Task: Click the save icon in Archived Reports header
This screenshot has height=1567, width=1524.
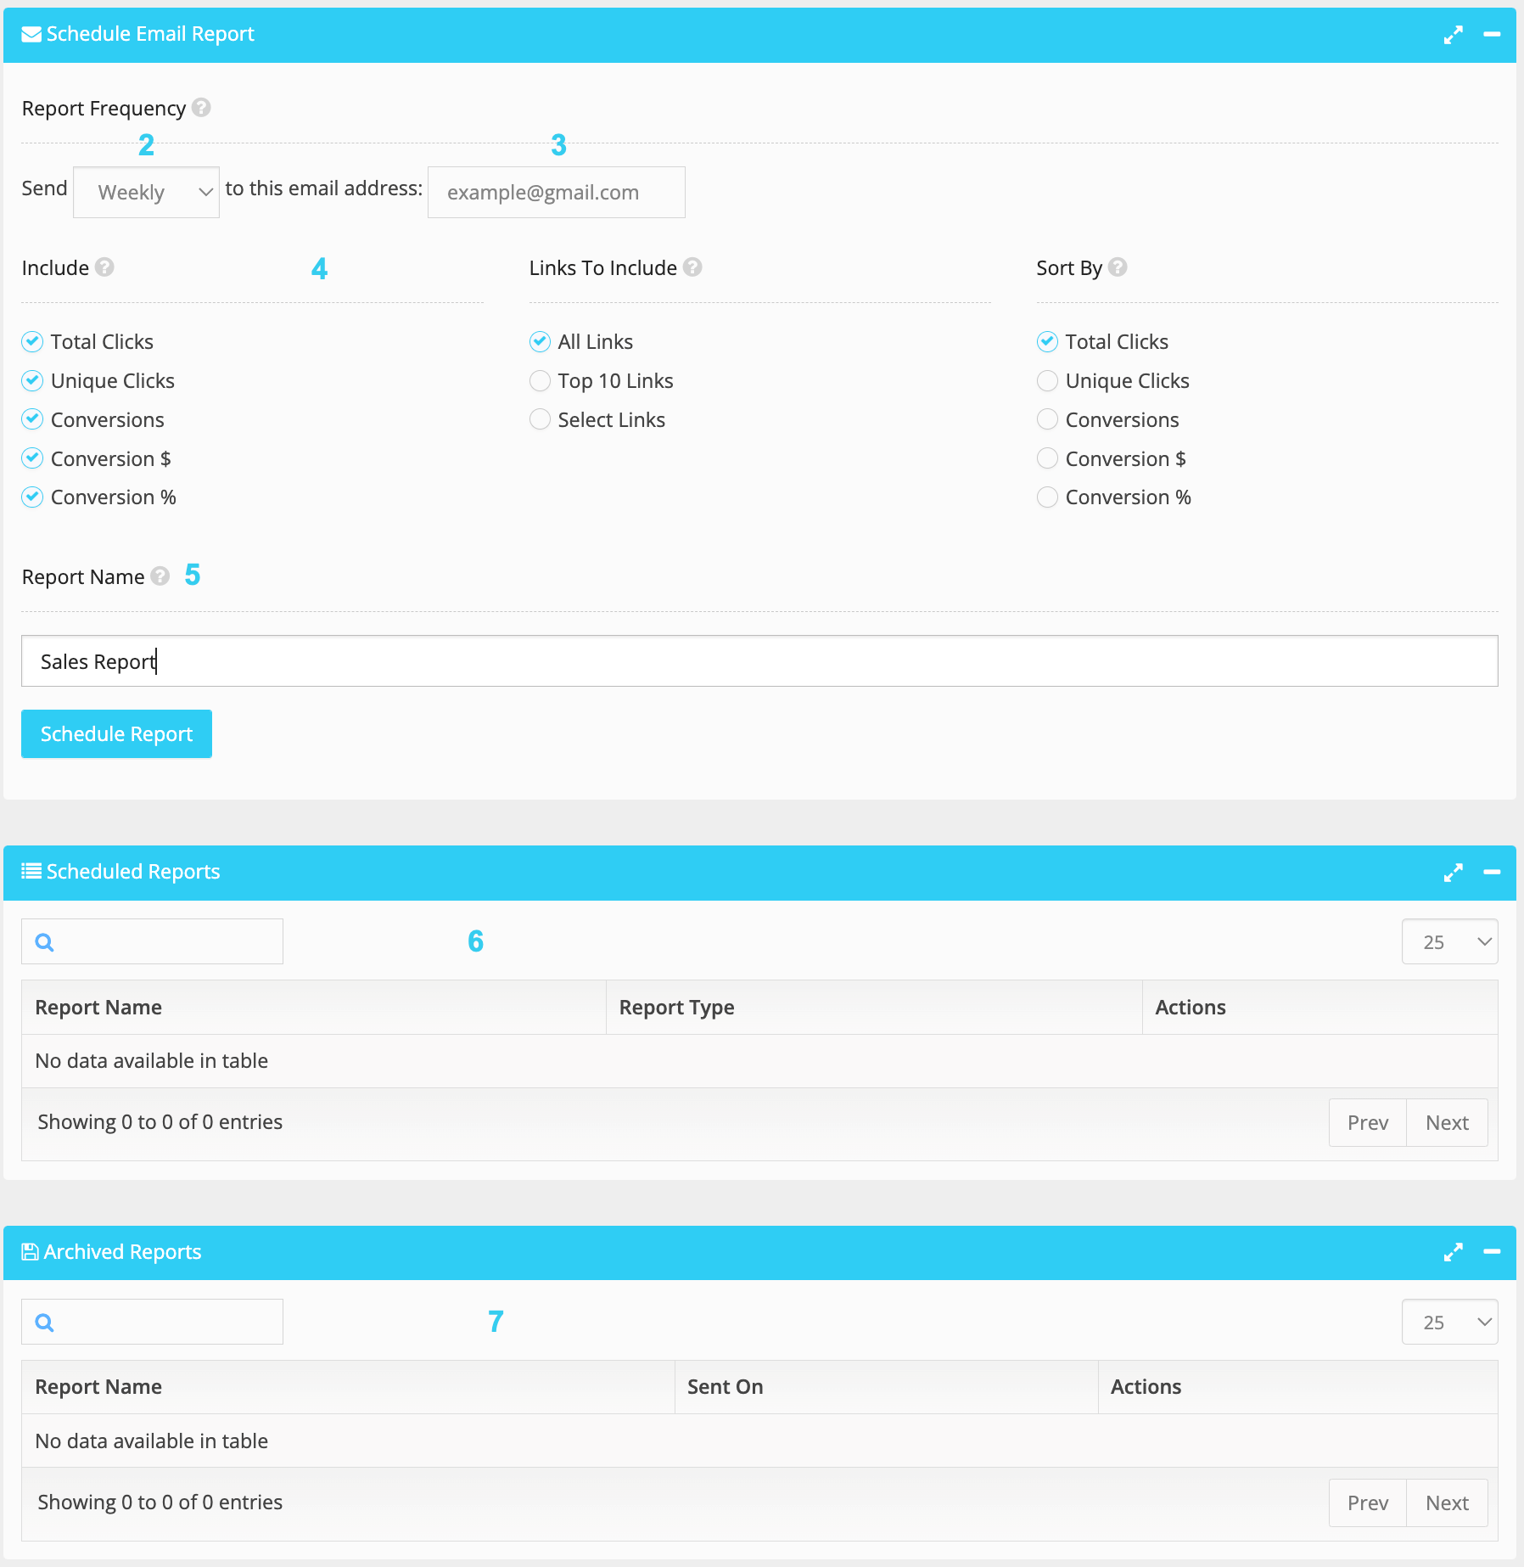Action: coord(30,1252)
